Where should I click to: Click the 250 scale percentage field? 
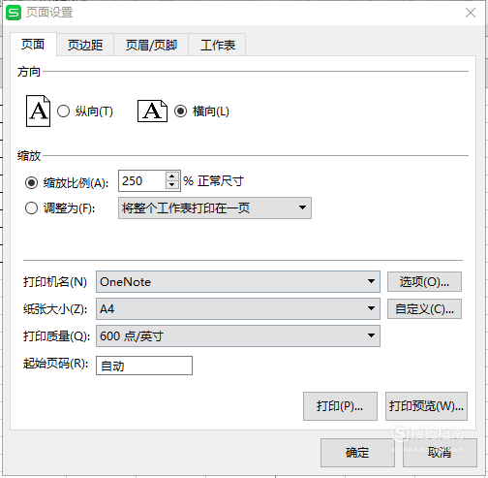tap(142, 181)
